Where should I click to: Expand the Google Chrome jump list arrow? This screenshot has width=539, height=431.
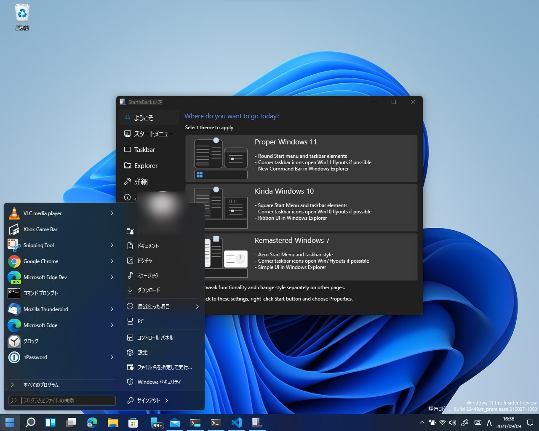[112, 261]
